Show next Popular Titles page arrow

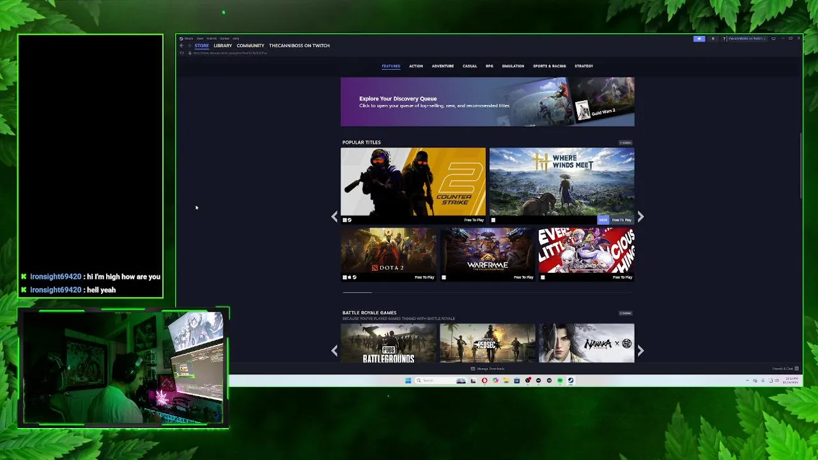click(x=640, y=217)
